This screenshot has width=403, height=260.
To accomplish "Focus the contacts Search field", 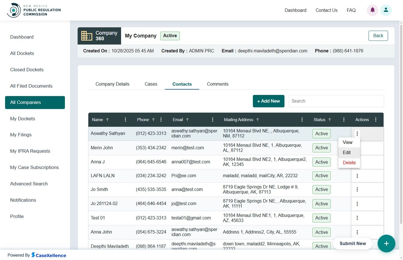I will tap(336, 101).
